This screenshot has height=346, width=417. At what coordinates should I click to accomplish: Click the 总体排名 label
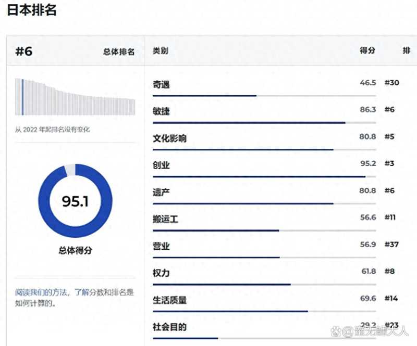119,52
